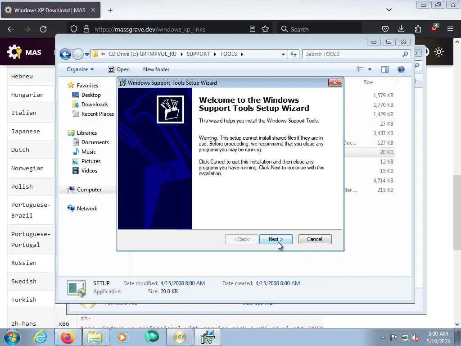The image size is (461, 346).
Task: Open Recent Places in navigation pane
Action: [x=98, y=114]
